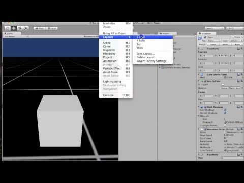Toggle the object active checkbox in Inspector

[205, 37]
